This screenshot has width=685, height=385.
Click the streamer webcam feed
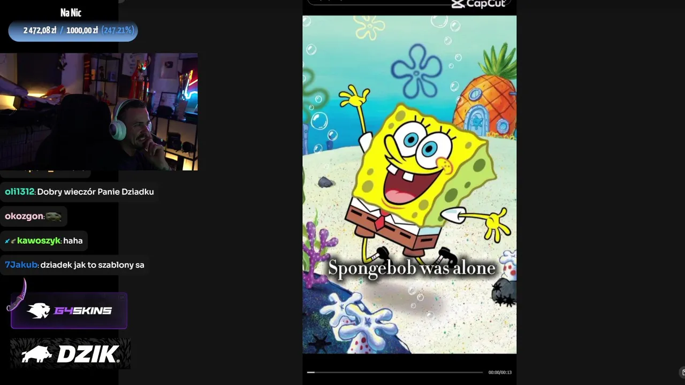tap(99, 111)
